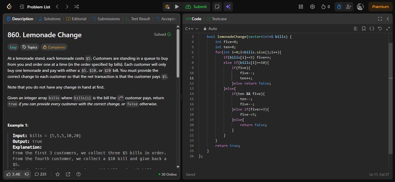The image size is (395, 182).
Task: Switch to the Description tab
Action: point(20,19)
